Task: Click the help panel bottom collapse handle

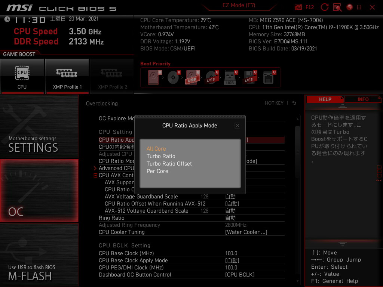Action: point(343,244)
